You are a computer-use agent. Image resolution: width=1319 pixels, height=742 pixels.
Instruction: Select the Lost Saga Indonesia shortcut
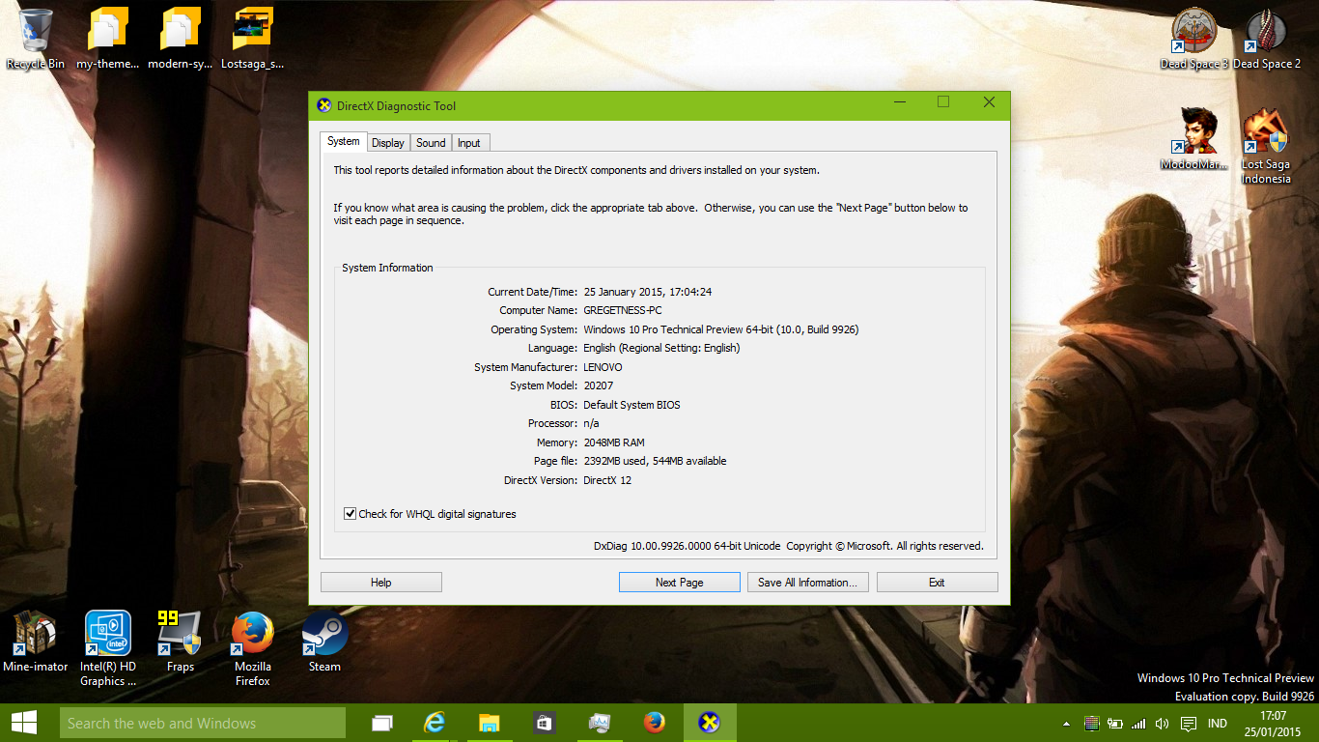point(1266,145)
